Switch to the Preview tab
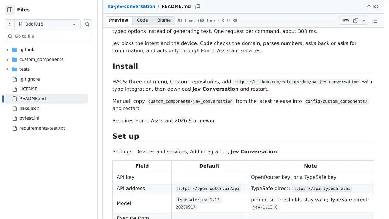Viewport: 389px width, 219px height. click(x=119, y=20)
